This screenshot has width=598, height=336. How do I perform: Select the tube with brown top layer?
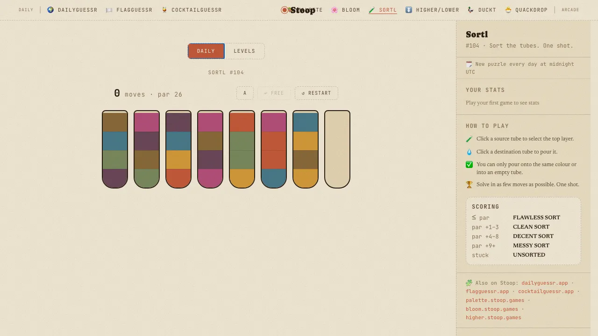(115, 149)
